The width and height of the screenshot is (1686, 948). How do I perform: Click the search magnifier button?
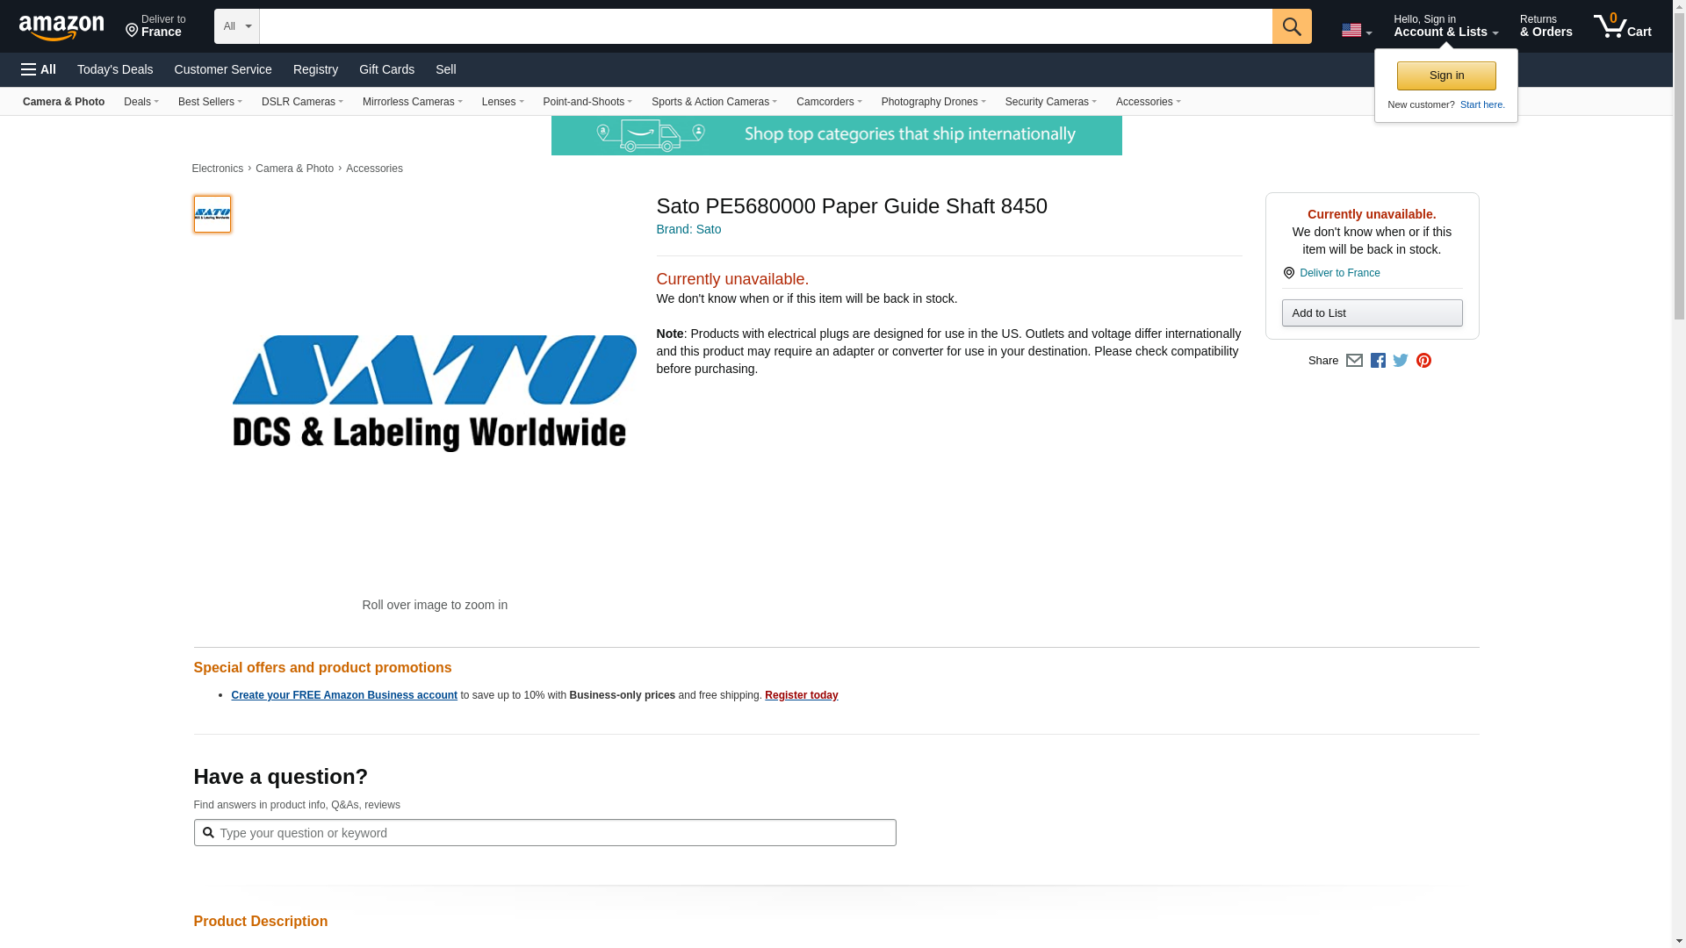pyautogui.click(x=1291, y=26)
